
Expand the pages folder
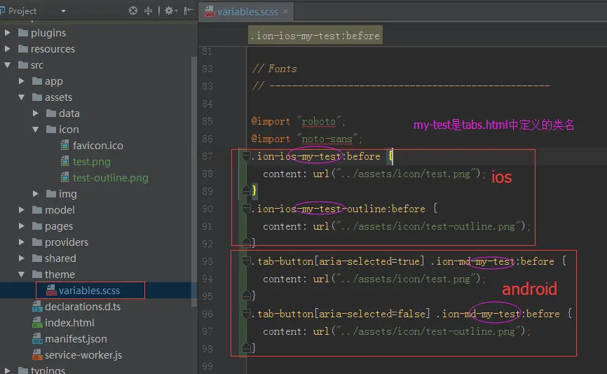click(x=21, y=226)
